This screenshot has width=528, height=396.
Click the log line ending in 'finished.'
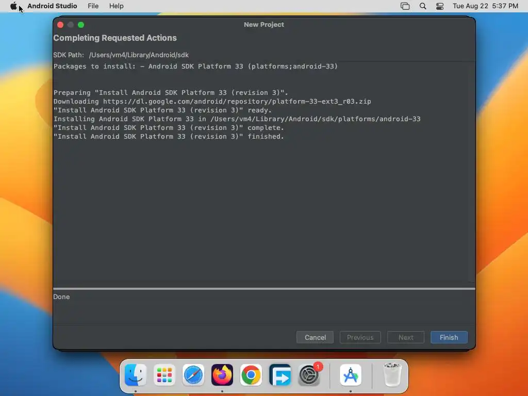[169, 136]
